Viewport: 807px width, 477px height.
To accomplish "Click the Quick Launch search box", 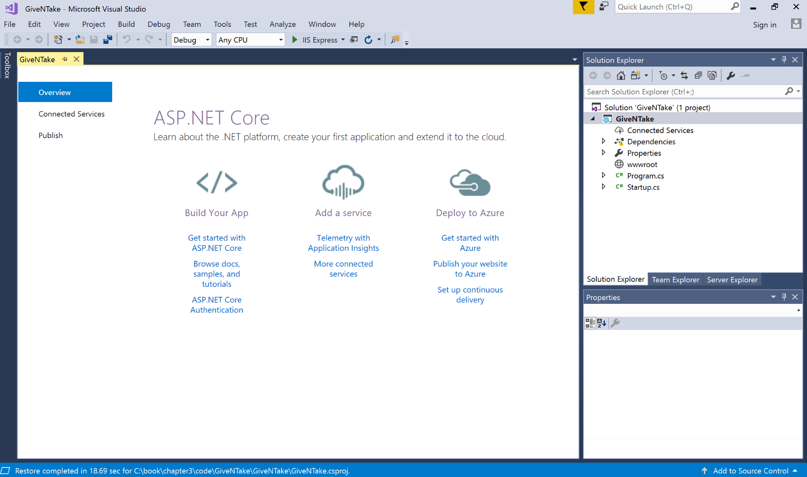I will click(x=678, y=7).
